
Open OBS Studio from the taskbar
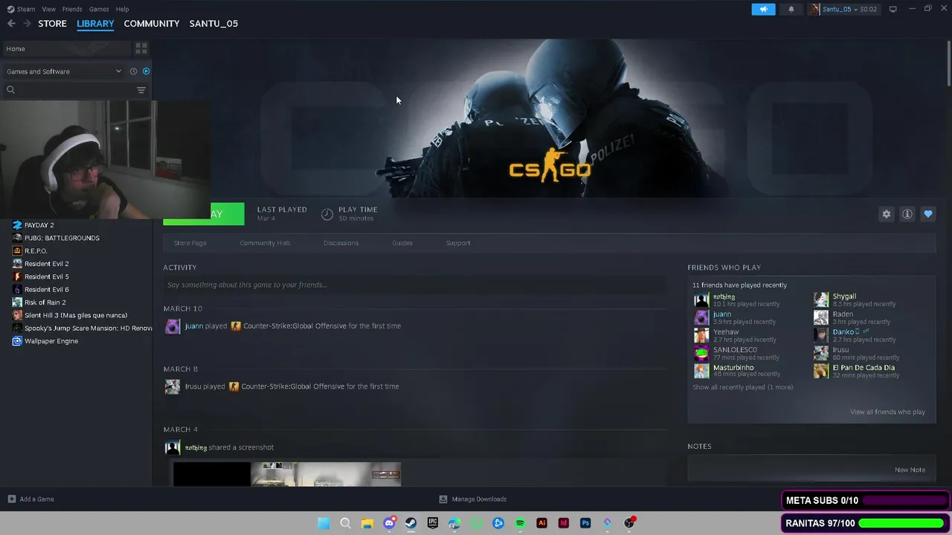[629, 523]
